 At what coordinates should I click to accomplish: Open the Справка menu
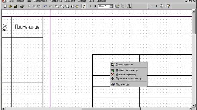pos(102,1)
